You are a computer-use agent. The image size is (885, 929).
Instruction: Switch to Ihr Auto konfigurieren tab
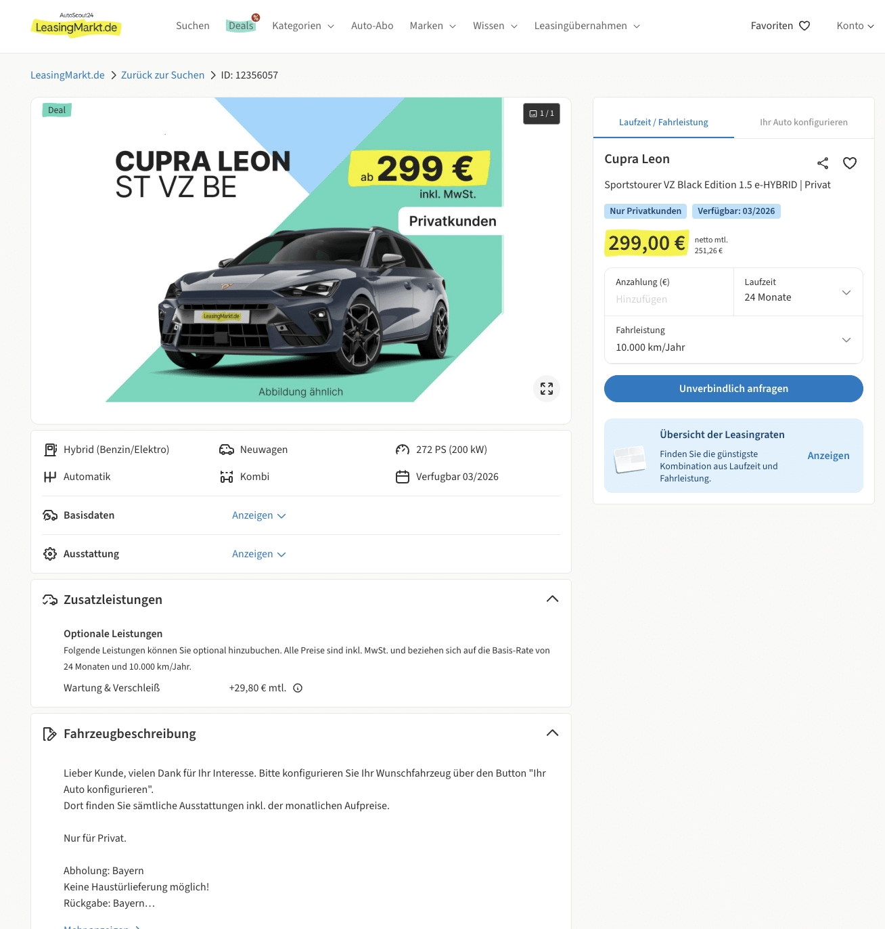803,123
